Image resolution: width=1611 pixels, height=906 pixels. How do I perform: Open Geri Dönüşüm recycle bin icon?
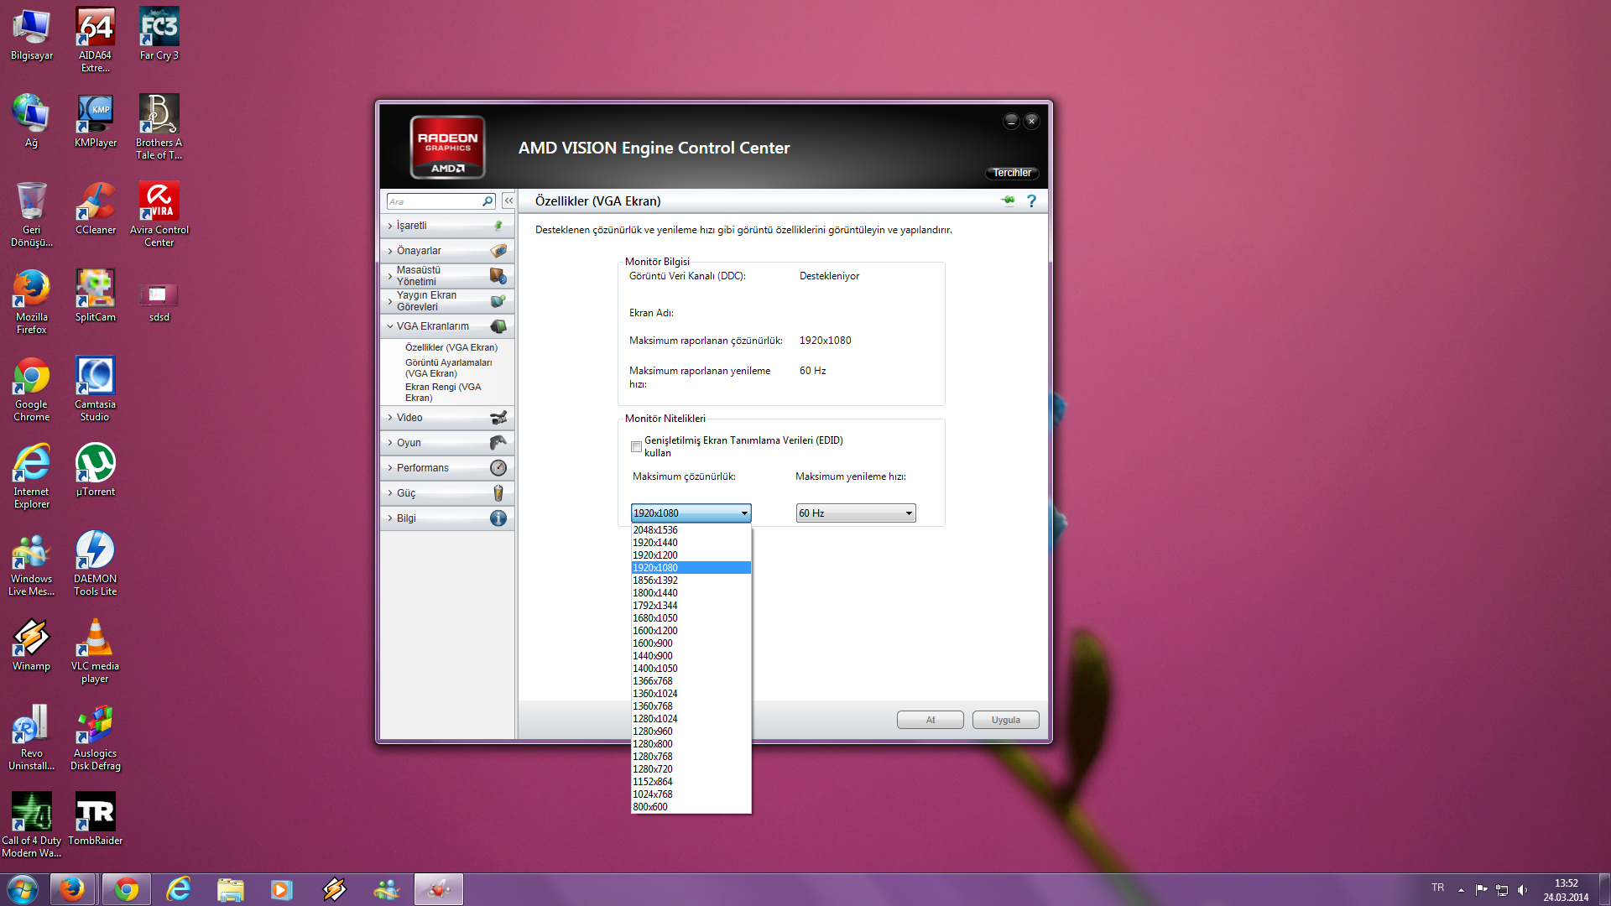click(31, 215)
